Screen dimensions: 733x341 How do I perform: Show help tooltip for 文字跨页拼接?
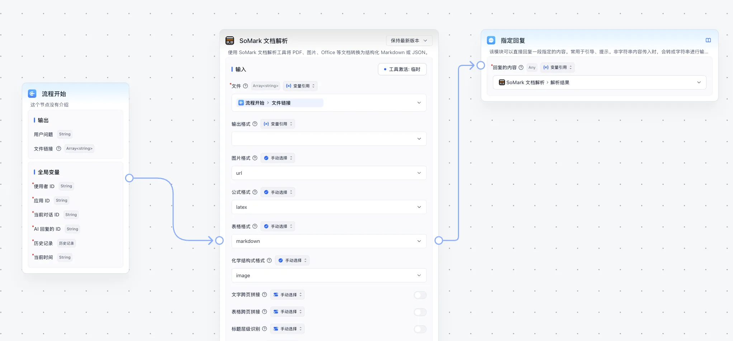(x=265, y=295)
